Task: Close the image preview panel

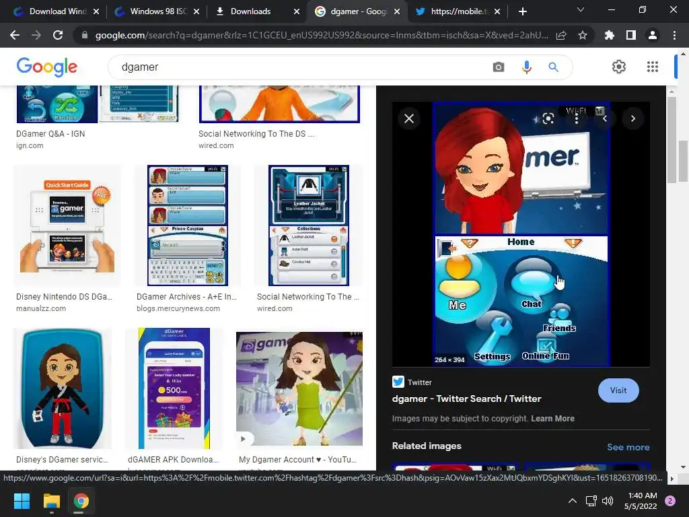Action: [x=409, y=118]
